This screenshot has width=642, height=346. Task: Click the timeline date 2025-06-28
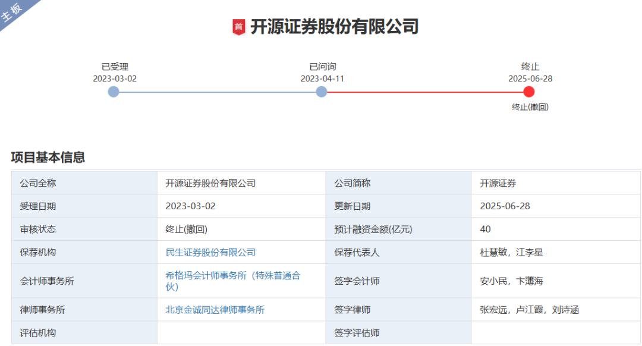tap(530, 78)
